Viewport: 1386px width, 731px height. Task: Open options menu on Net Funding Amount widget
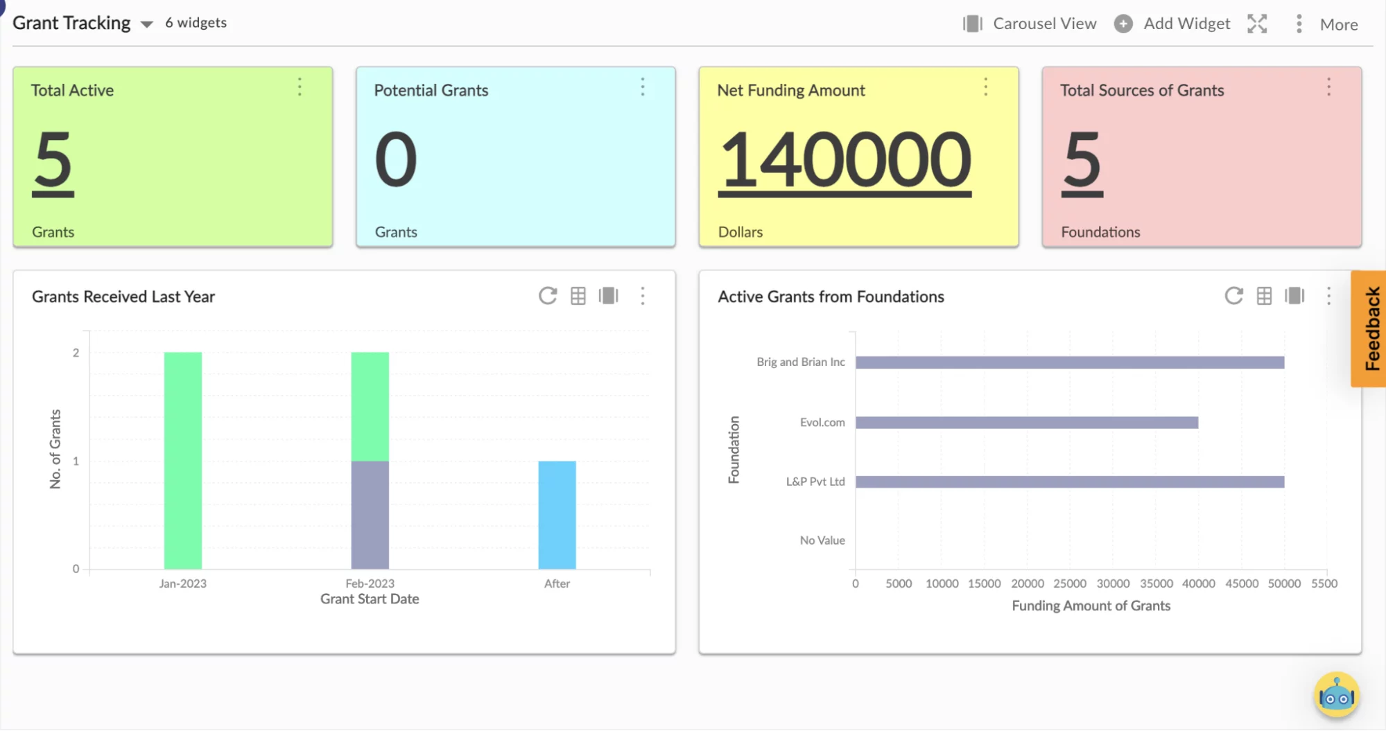tap(986, 87)
